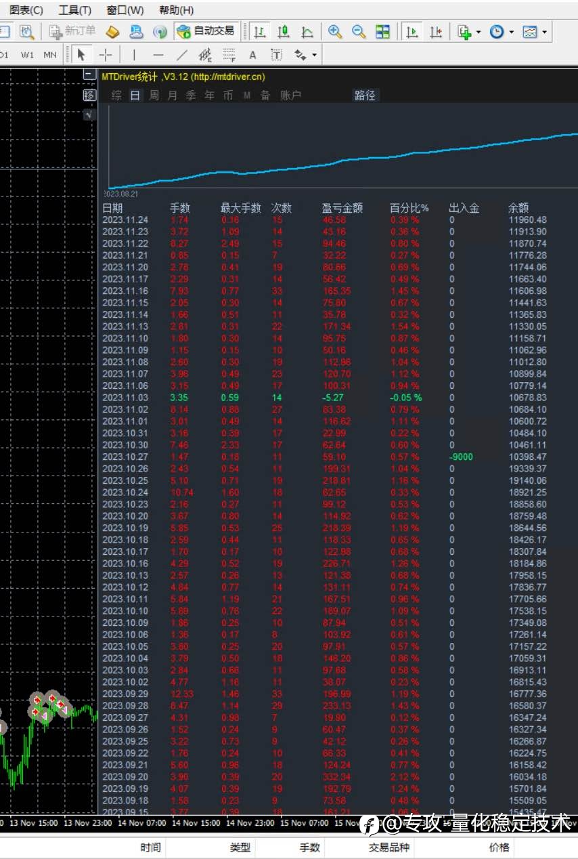578x859 pixels.
Task: Toggle the chart auto-scroll button
Action: pyautogui.click(x=411, y=31)
